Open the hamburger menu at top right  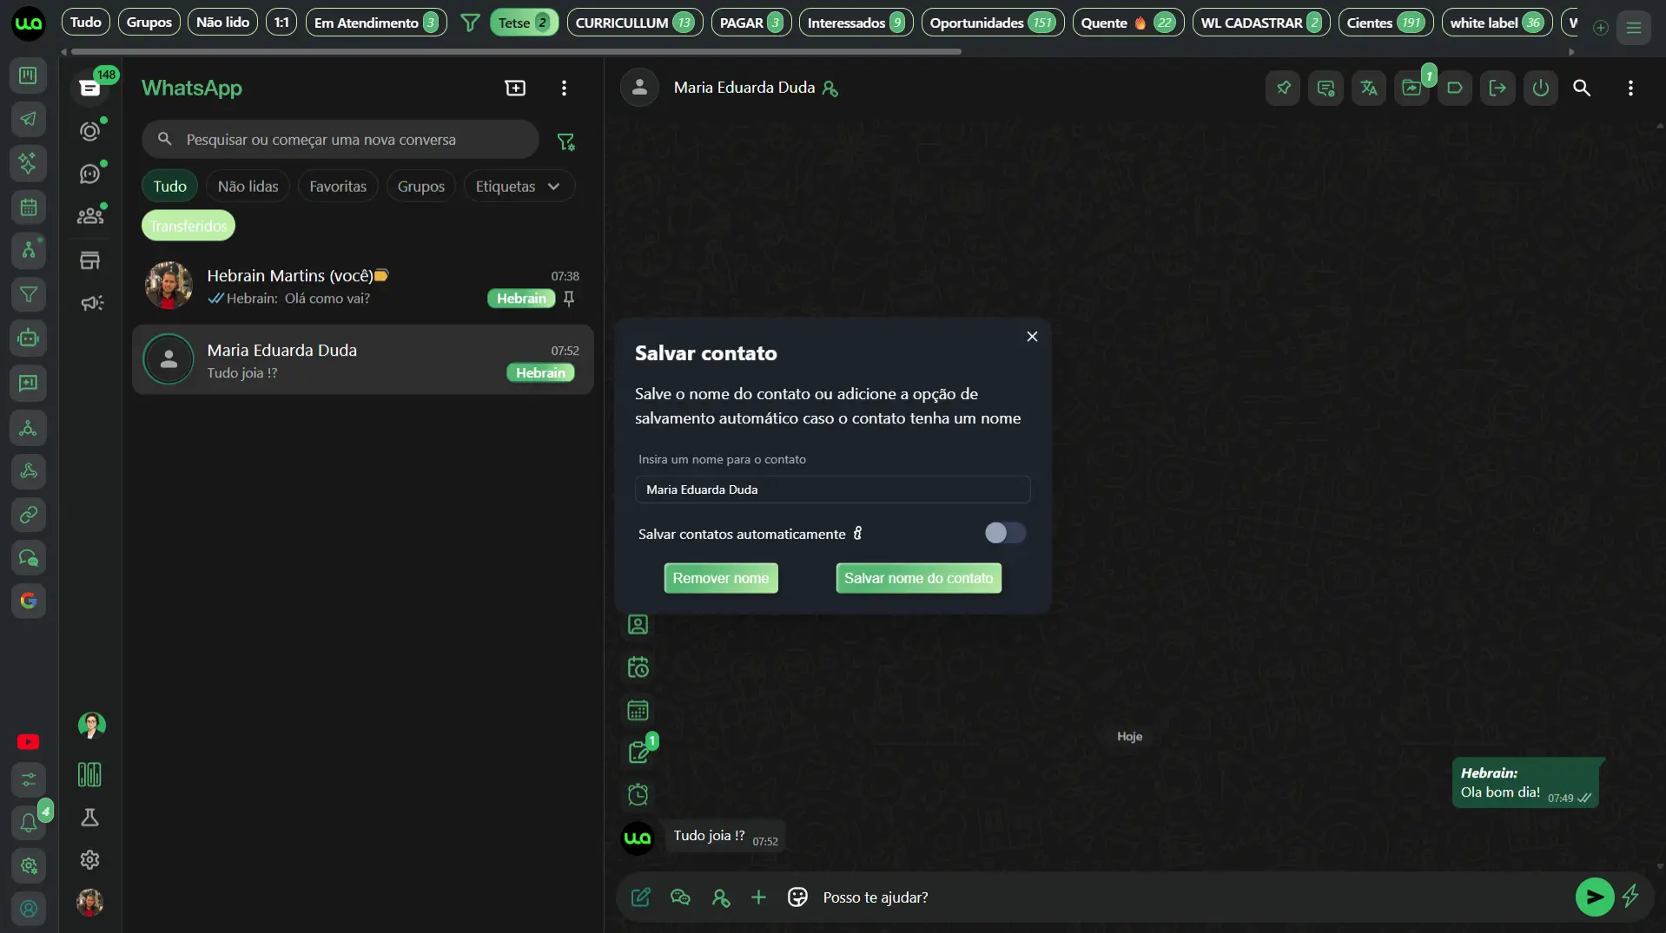pyautogui.click(x=1634, y=28)
